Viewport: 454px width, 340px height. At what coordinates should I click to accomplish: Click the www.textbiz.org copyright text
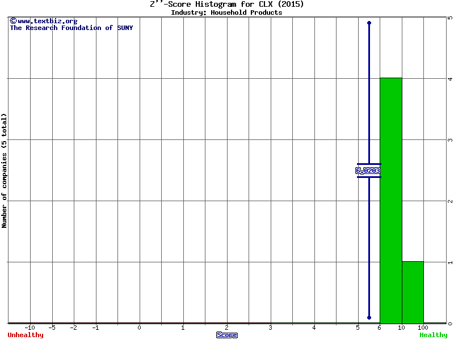click(x=44, y=21)
